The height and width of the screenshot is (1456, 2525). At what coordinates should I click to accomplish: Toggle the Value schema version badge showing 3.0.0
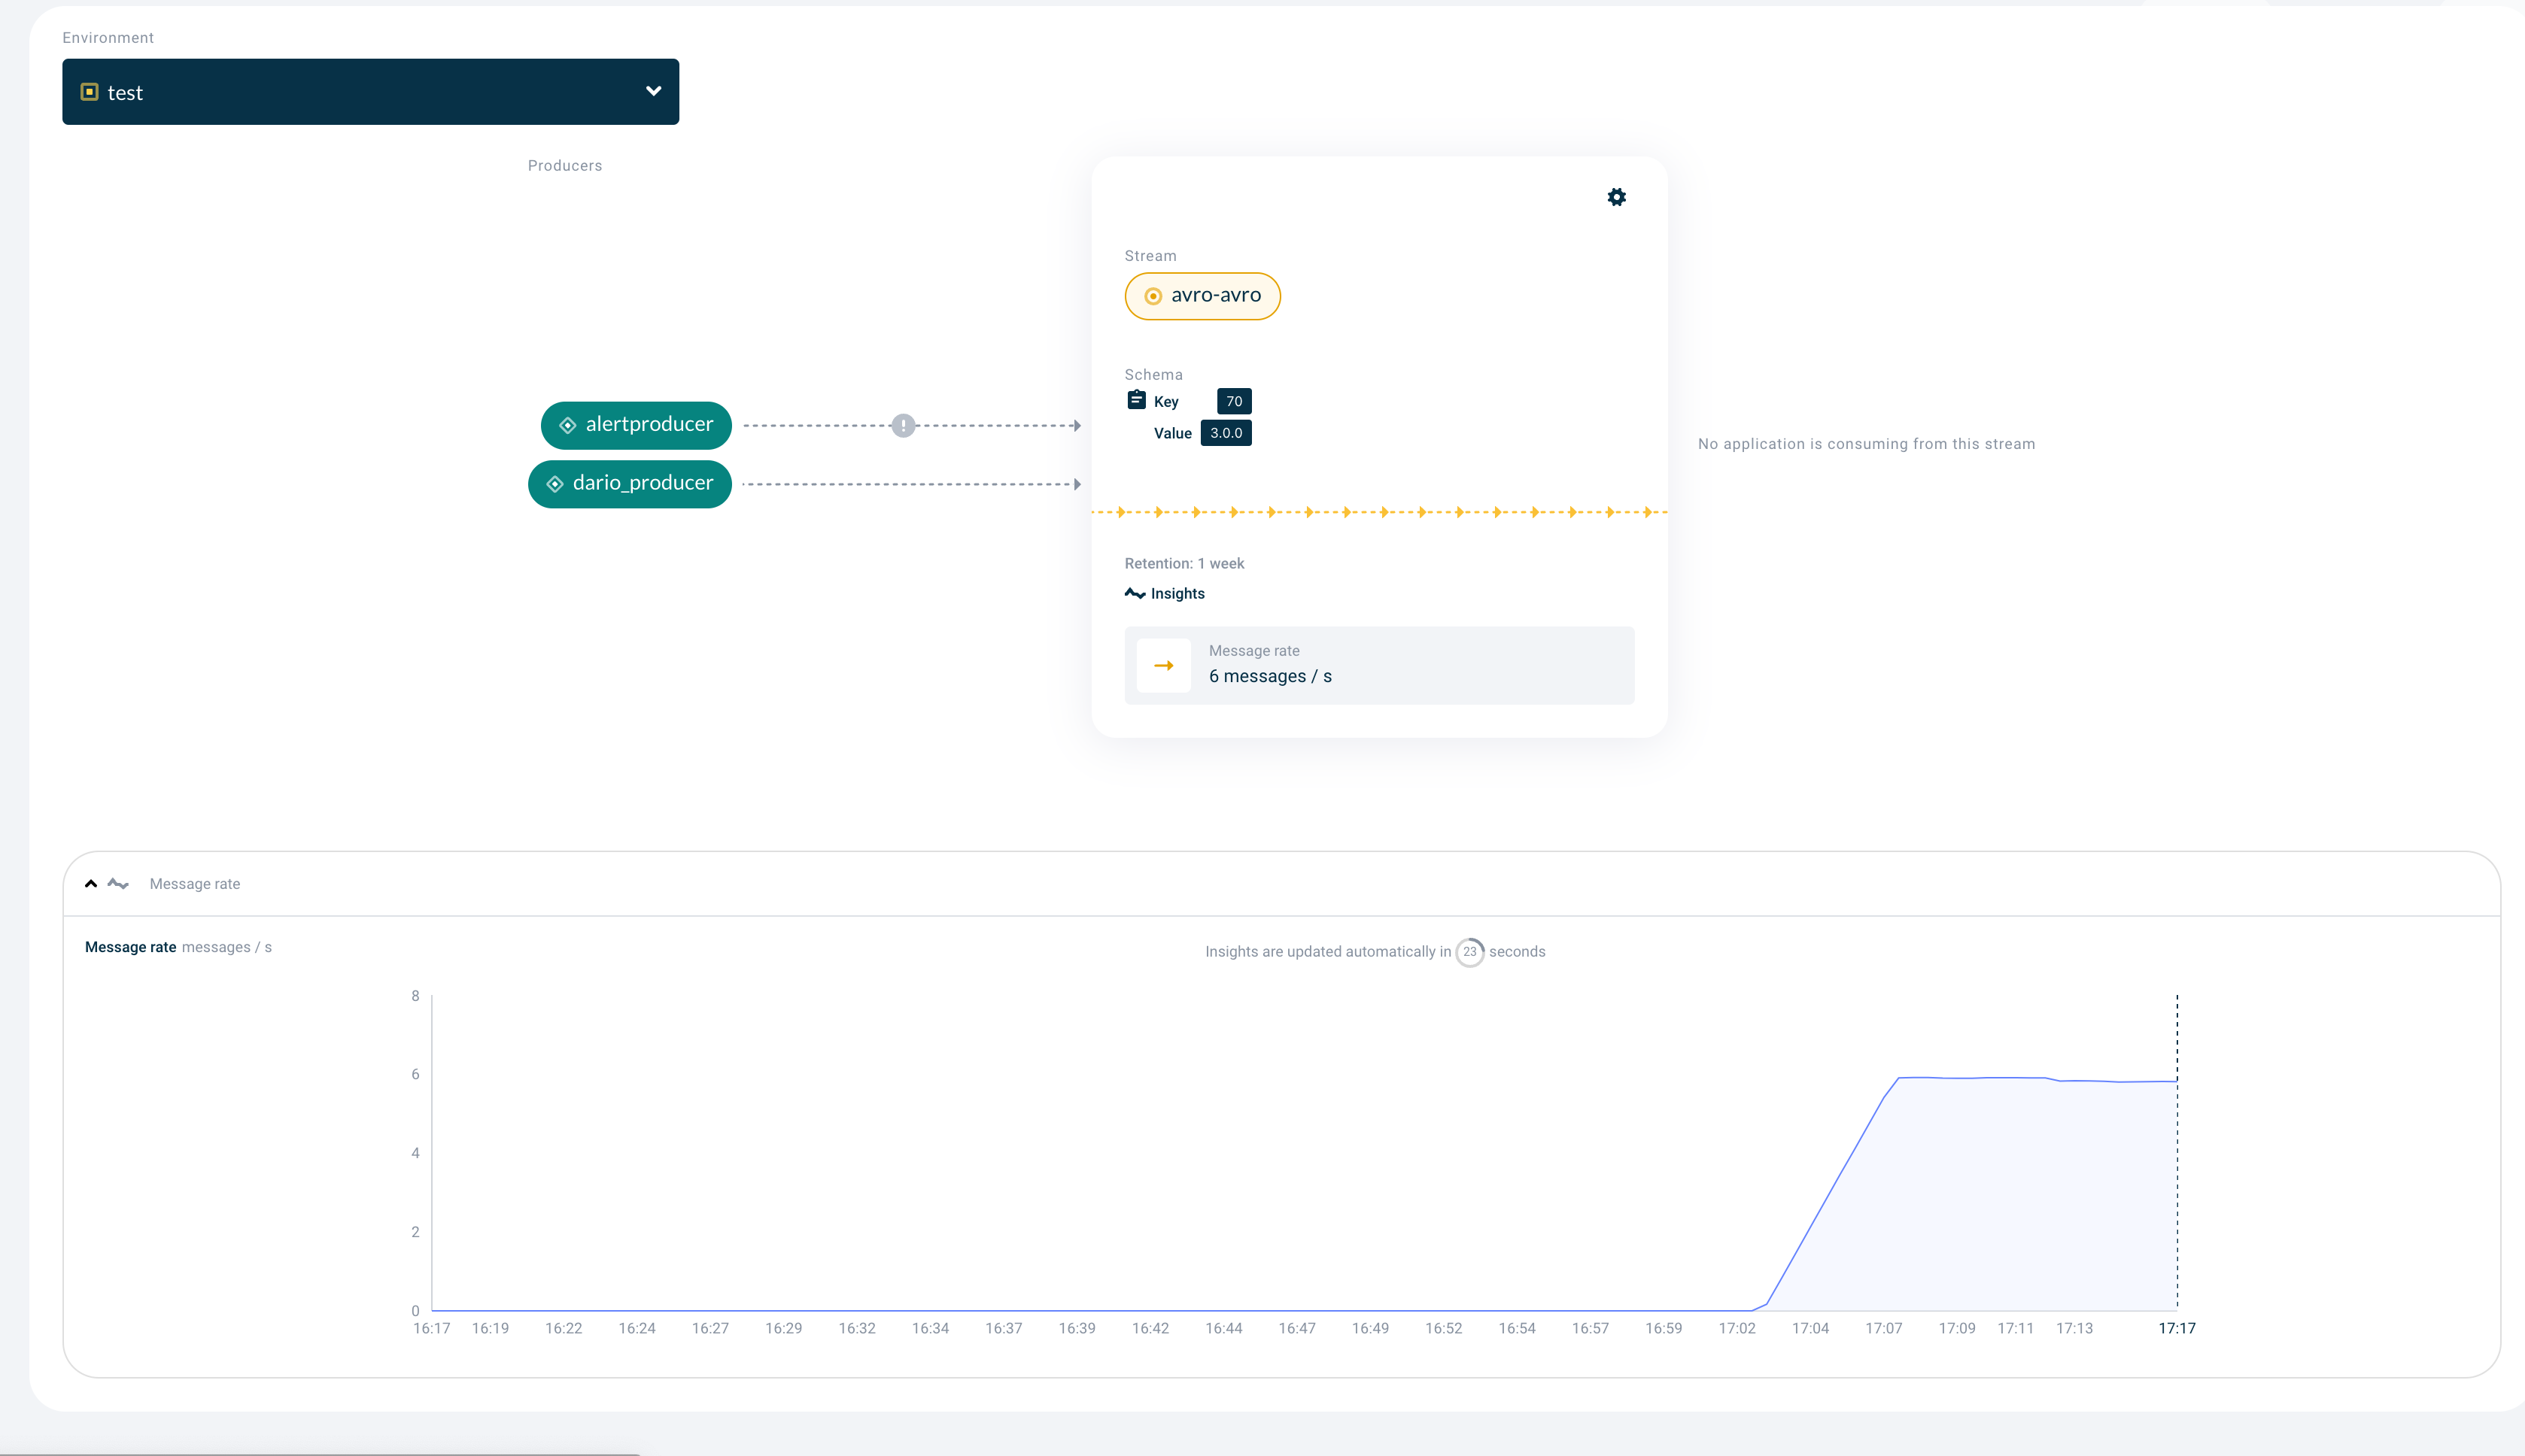tap(1226, 433)
